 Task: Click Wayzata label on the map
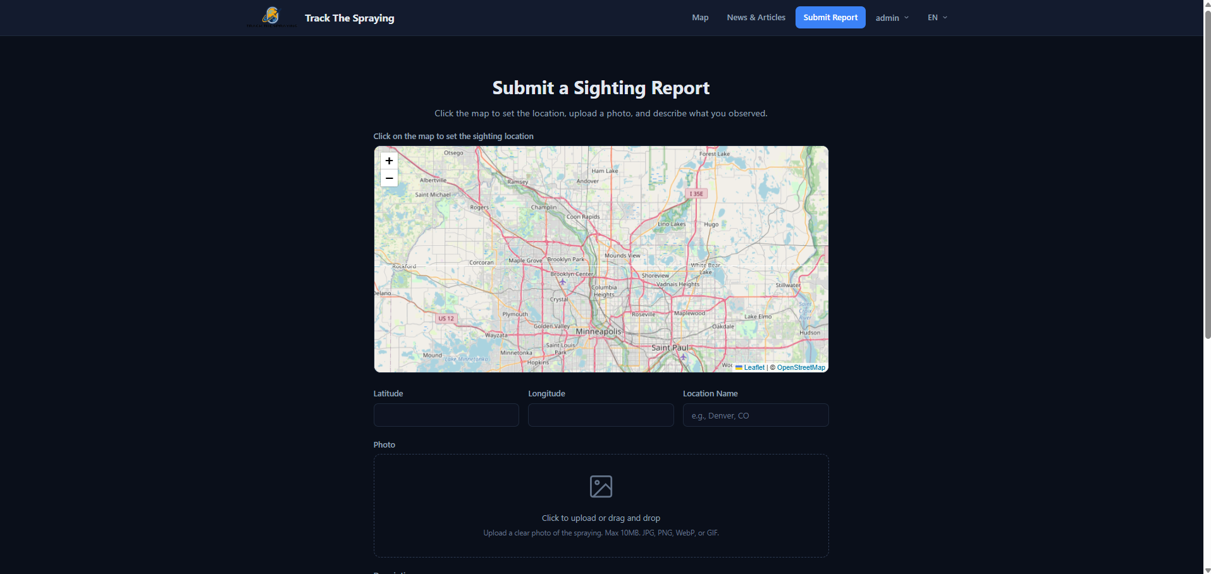[x=496, y=335]
